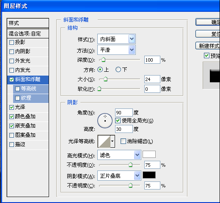220x203 pixels.
Task: Select the 描边 style entry
Action: coord(28,144)
